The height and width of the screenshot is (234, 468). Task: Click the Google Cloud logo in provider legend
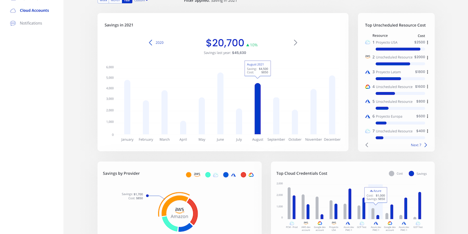click(x=251, y=175)
